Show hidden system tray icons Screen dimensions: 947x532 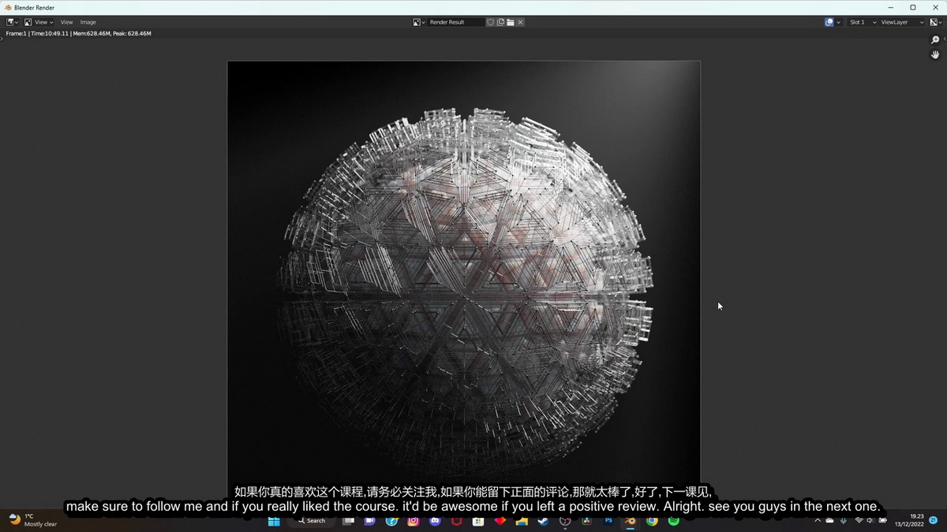(818, 520)
